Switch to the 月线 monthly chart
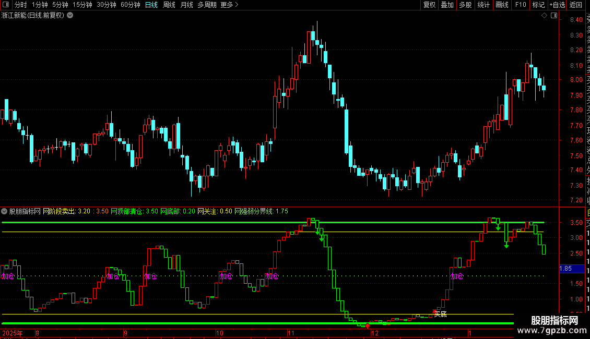This screenshot has width=590, height=339. click(186, 5)
